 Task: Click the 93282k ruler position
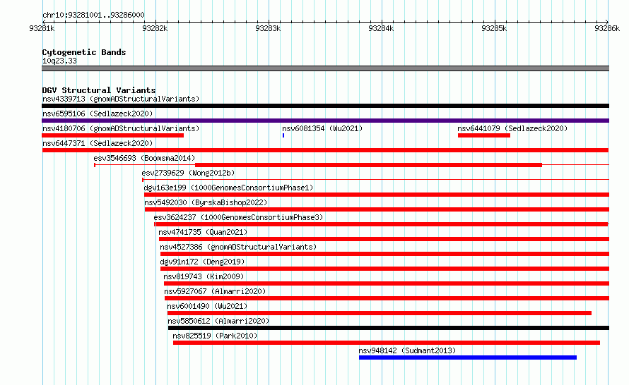(155, 28)
